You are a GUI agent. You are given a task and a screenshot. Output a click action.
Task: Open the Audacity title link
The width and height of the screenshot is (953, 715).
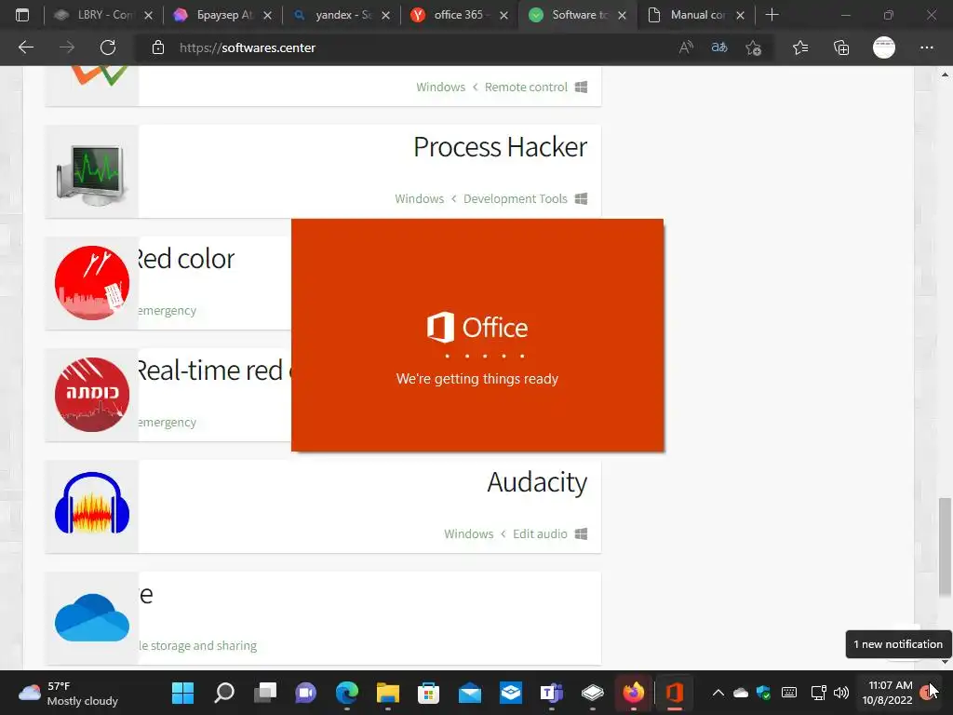click(x=537, y=482)
